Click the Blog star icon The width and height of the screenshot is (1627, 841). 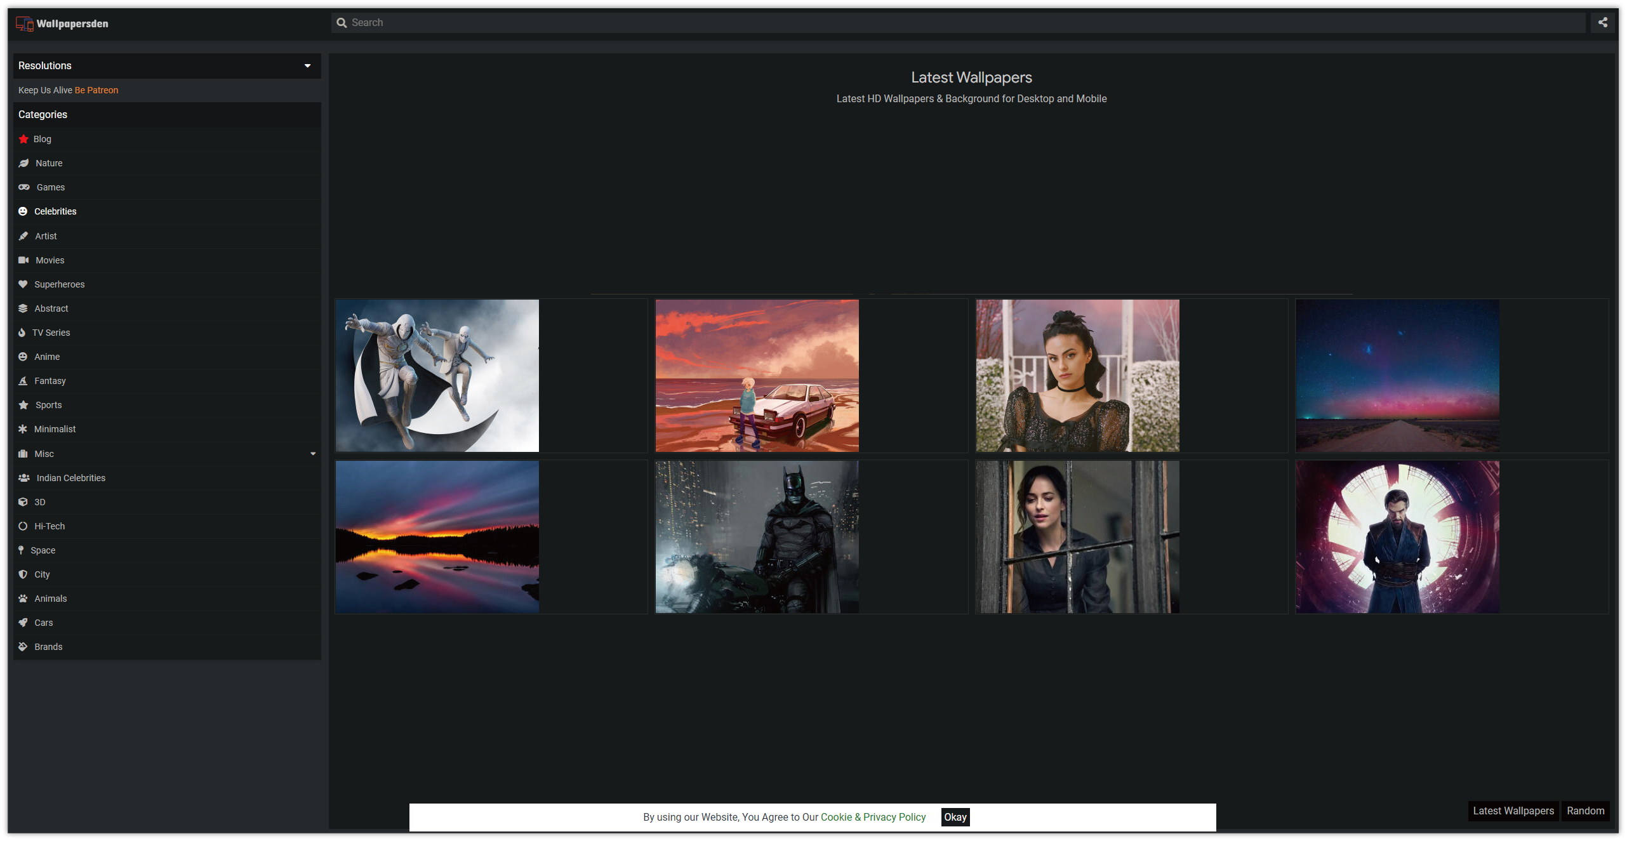pos(23,139)
